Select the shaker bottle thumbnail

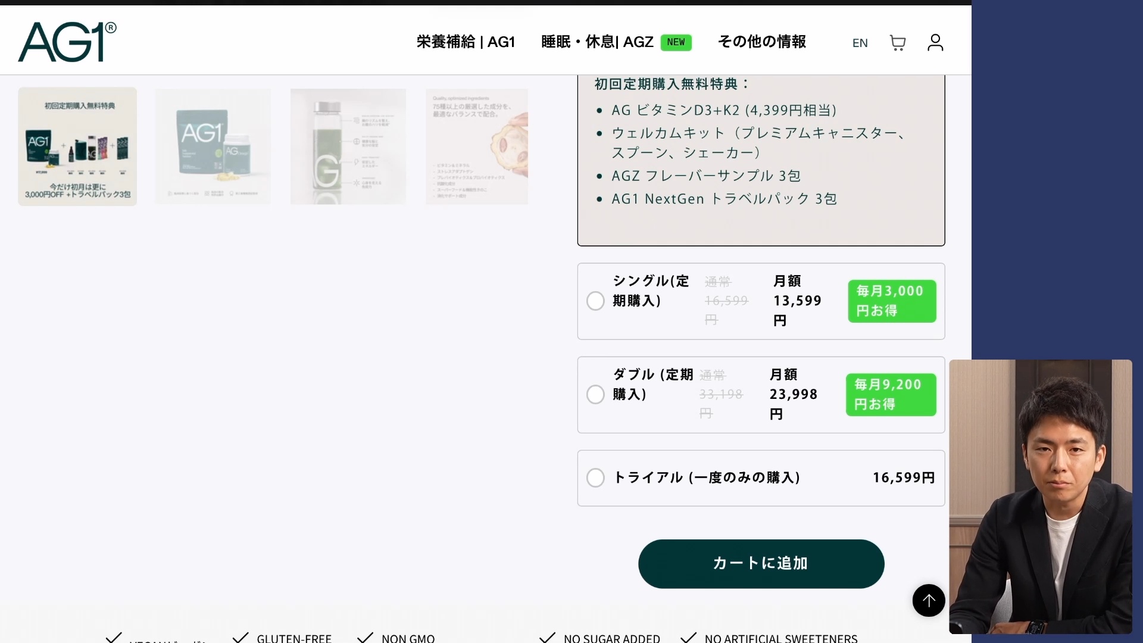348,146
